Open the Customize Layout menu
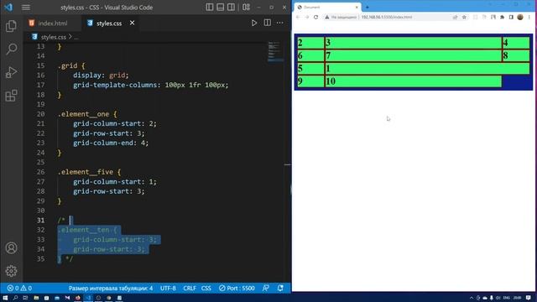Image resolution: width=537 pixels, height=302 pixels. tap(246, 8)
